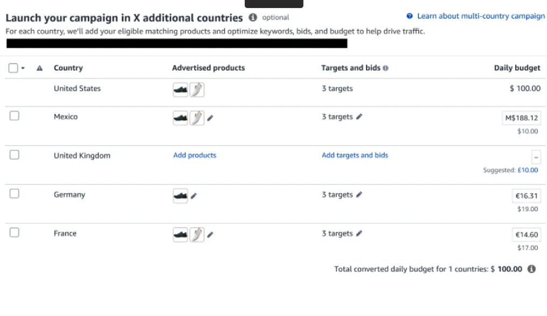Tick the United Kingdom checkbox
This screenshot has width=547, height=316.
15,155
